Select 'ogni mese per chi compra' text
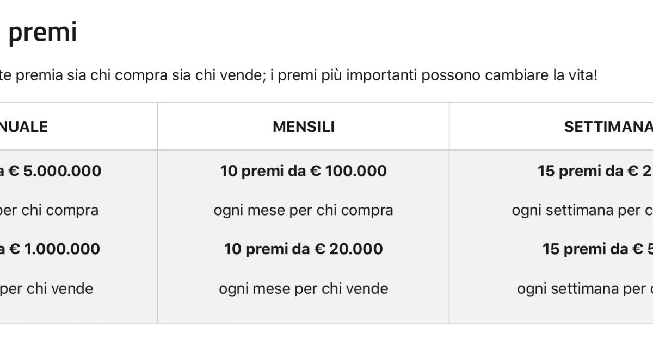The width and height of the screenshot is (653, 341). (304, 210)
